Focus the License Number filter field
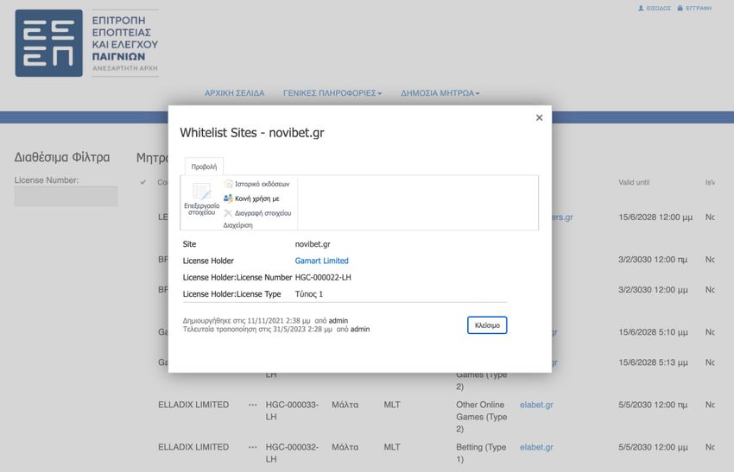Image resolution: width=734 pixels, height=472 pixels. [66, 197]
